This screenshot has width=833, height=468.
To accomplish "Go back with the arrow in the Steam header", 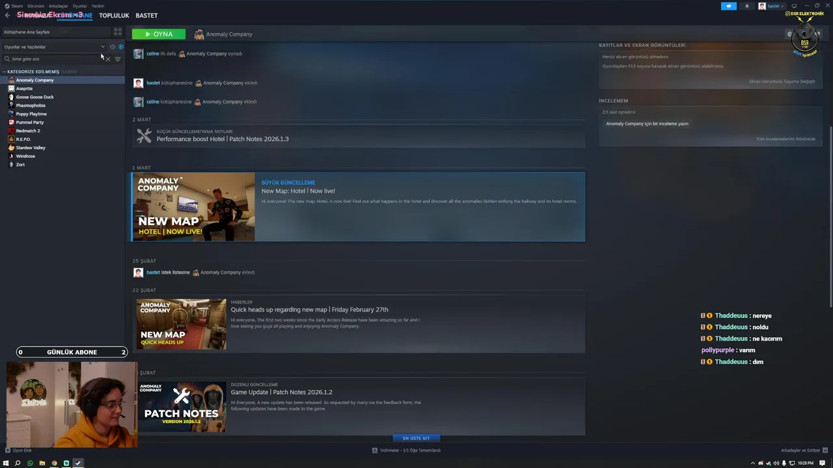I will pos(7,15).
